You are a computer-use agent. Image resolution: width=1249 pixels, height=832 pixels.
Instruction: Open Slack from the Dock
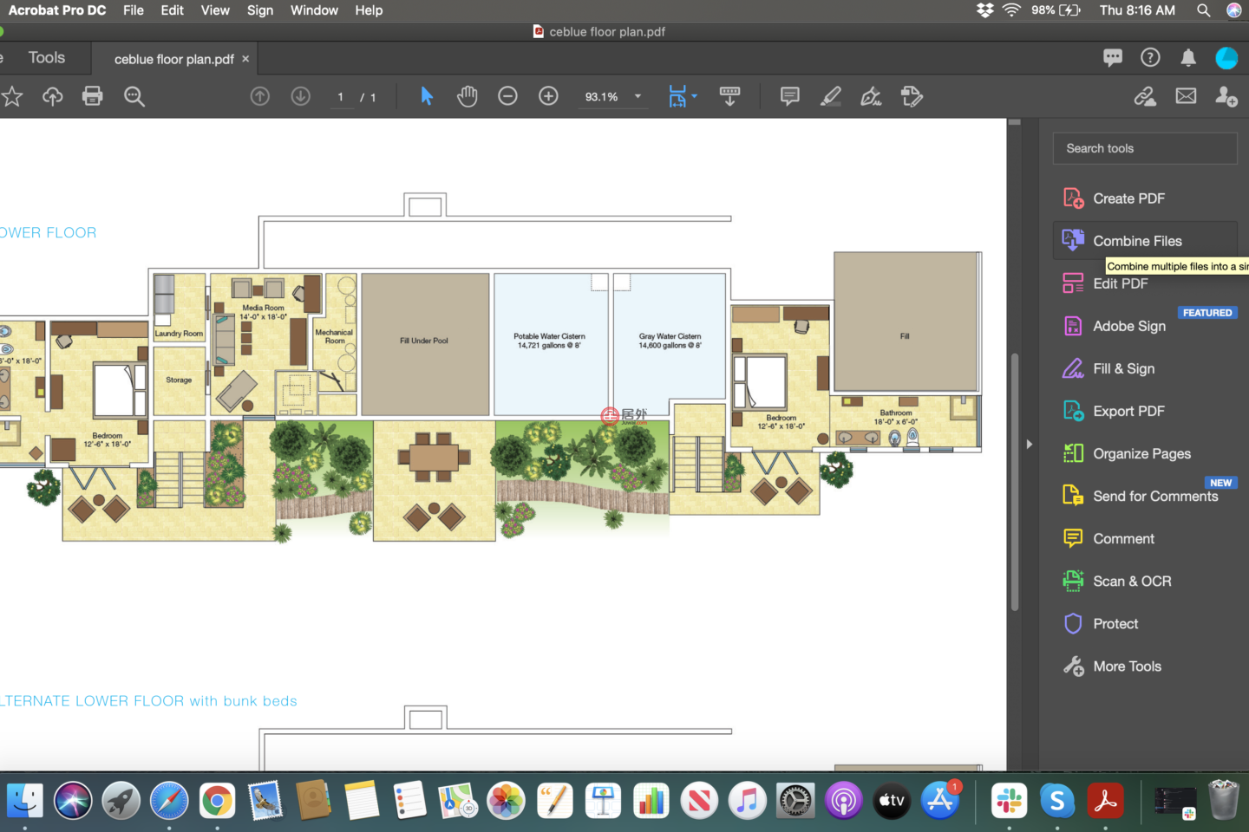point(1009,801)
